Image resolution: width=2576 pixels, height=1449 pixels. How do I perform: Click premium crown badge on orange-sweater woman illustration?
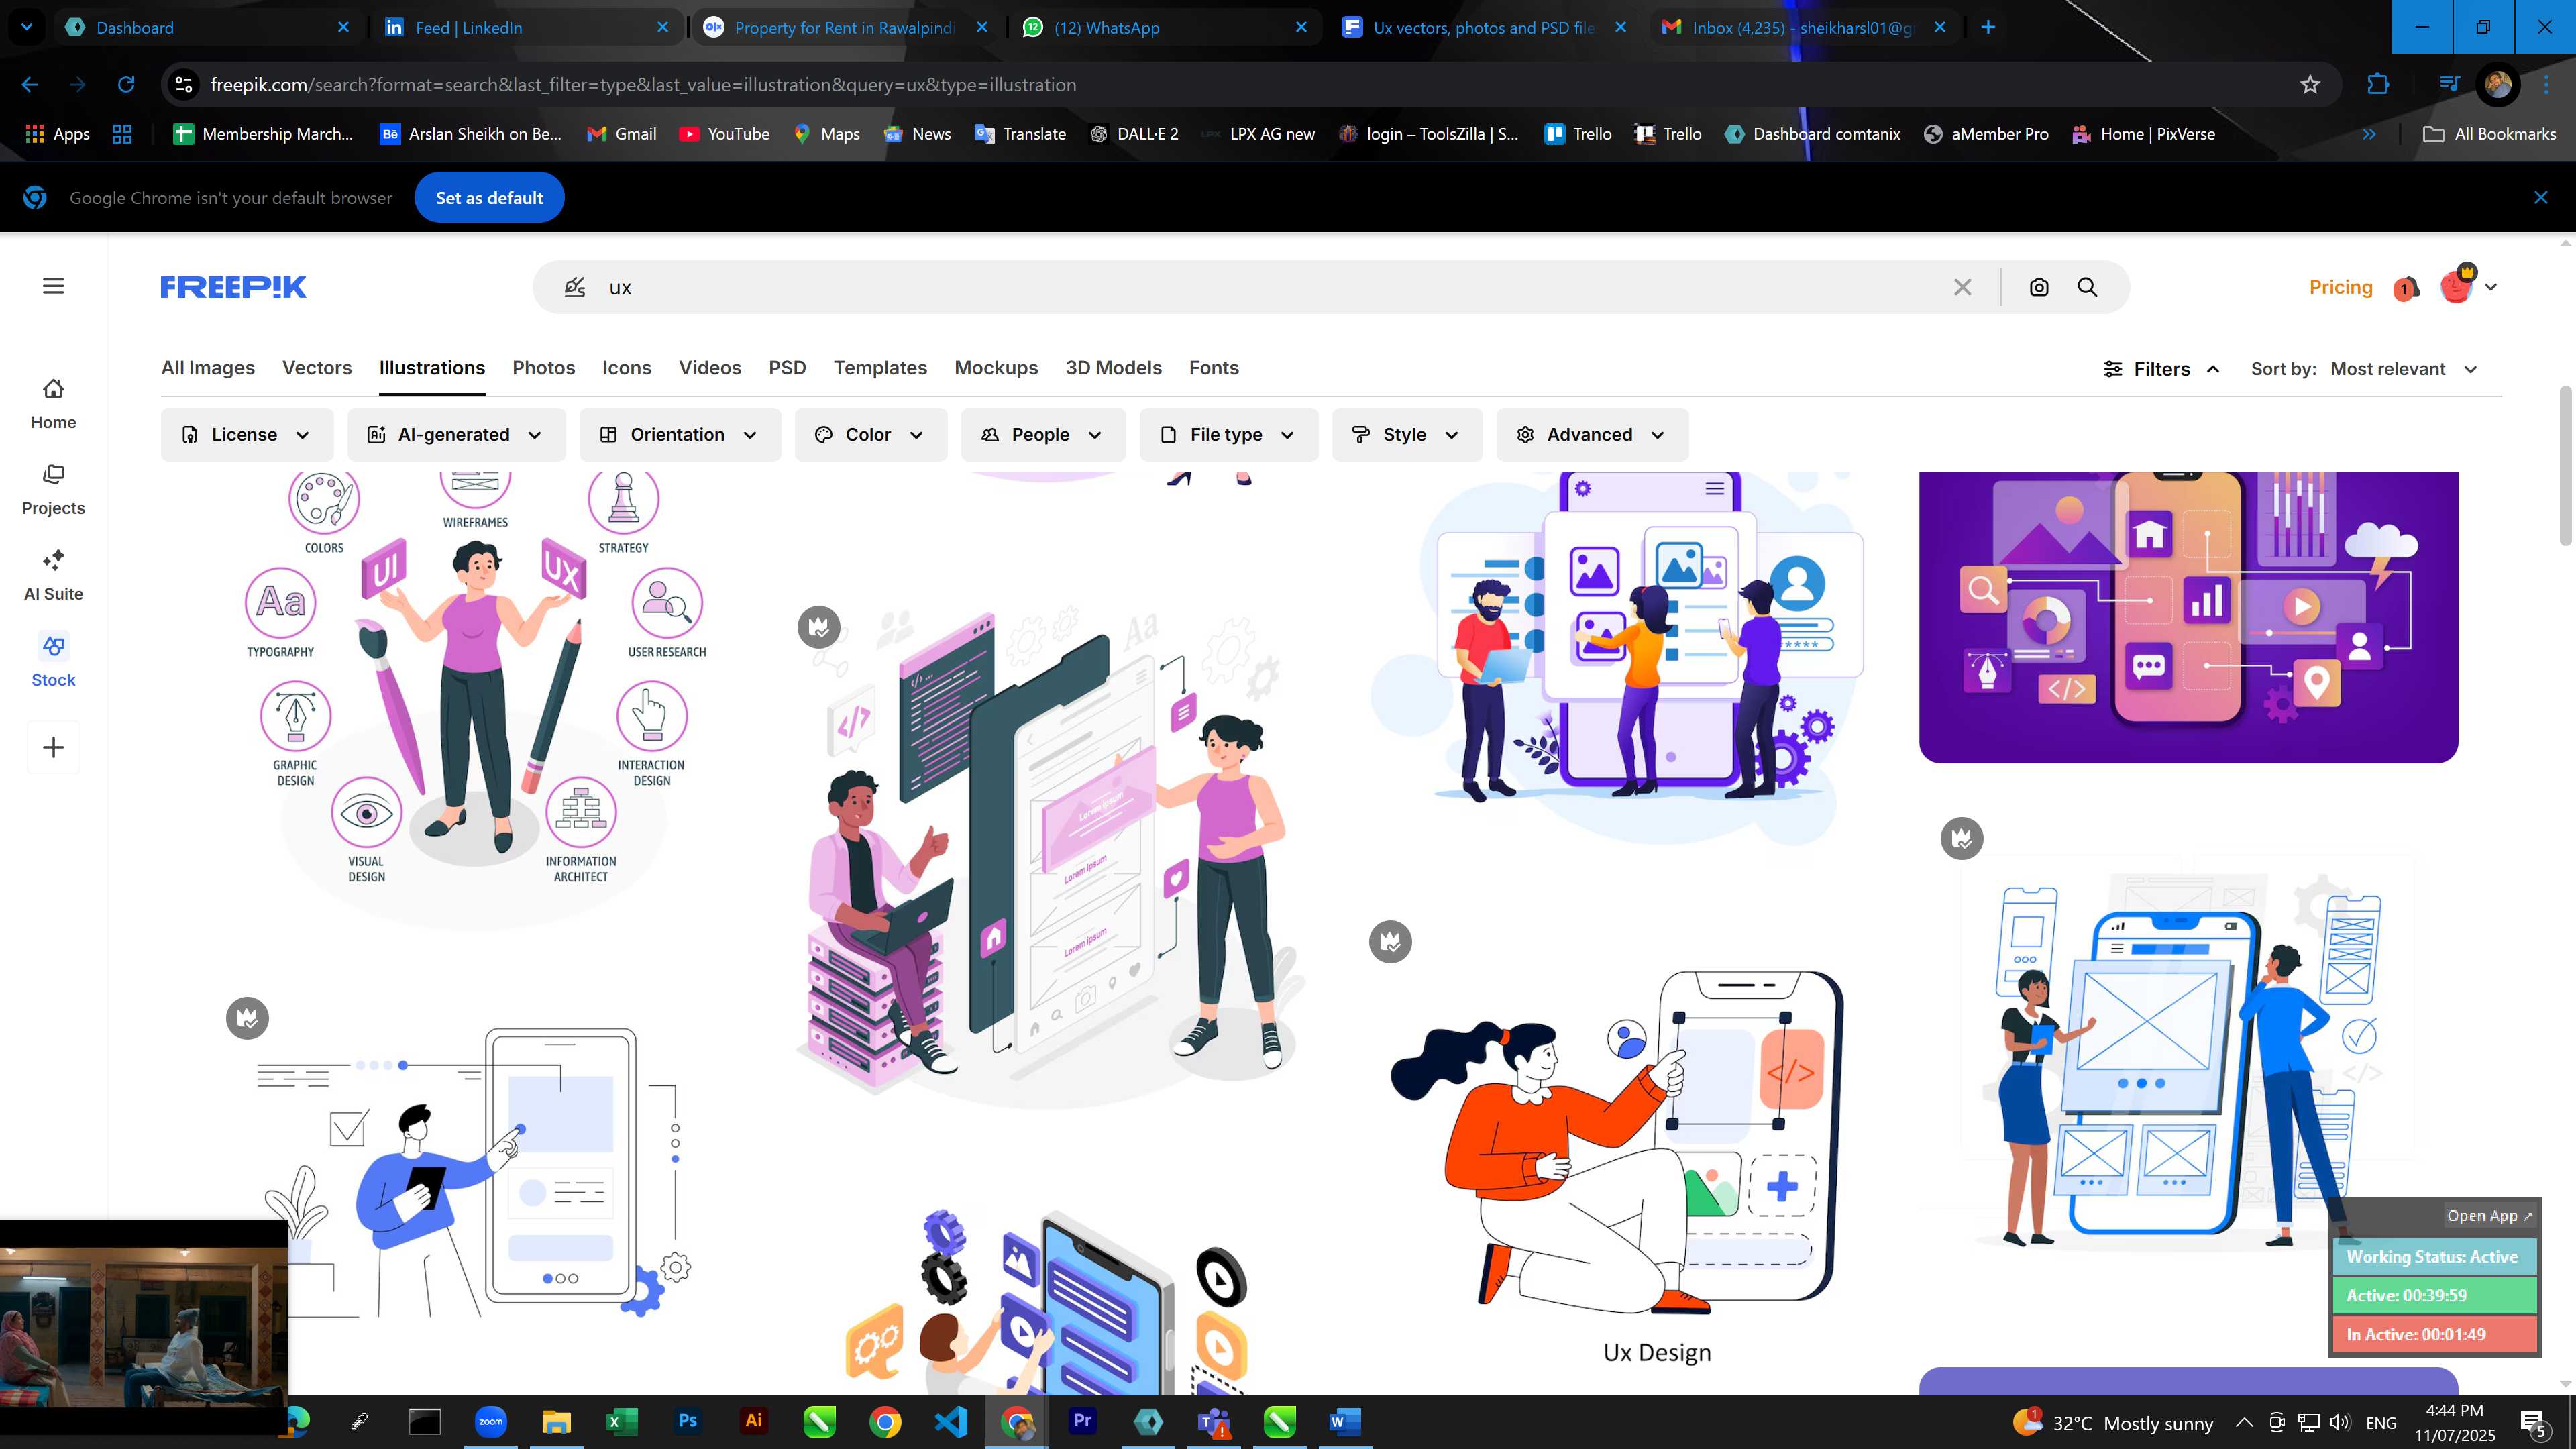click(1390, 941)
